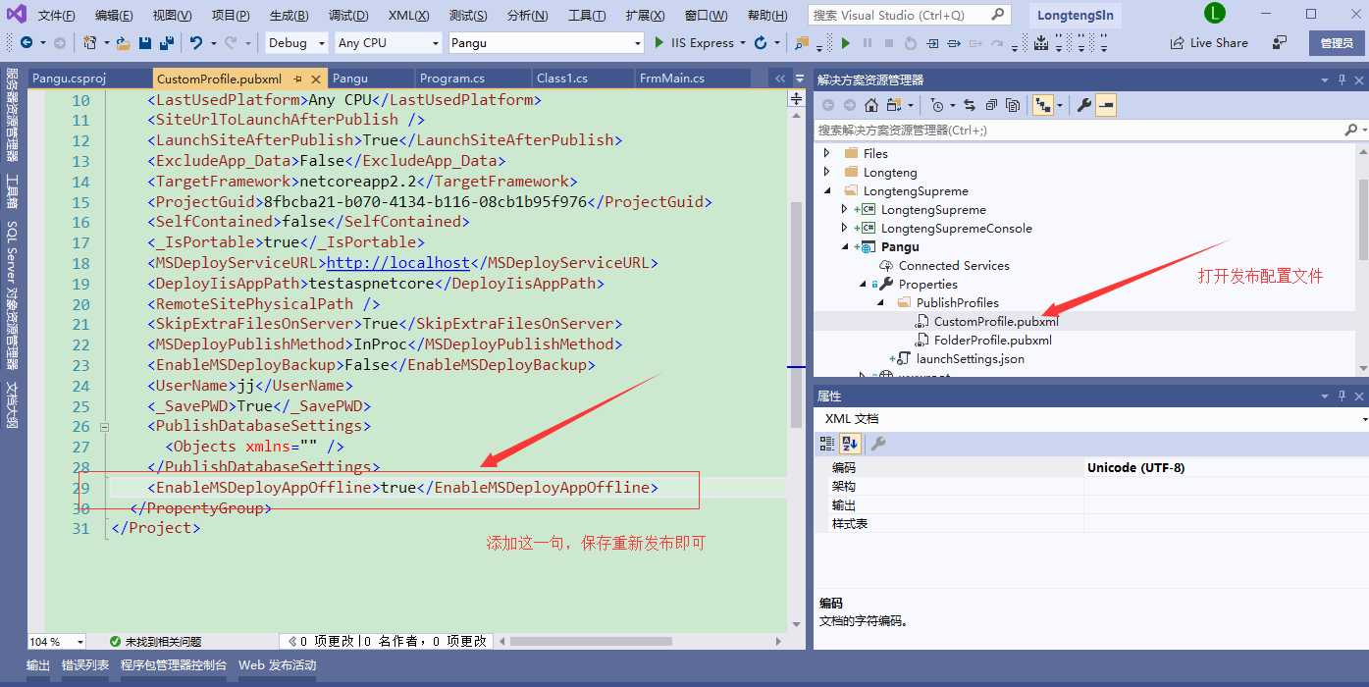Click the Navigate Backward toolbar arrow
The width and height of the screenshot is (1369, 687).
pyautogui.click(x=26, y=43)
